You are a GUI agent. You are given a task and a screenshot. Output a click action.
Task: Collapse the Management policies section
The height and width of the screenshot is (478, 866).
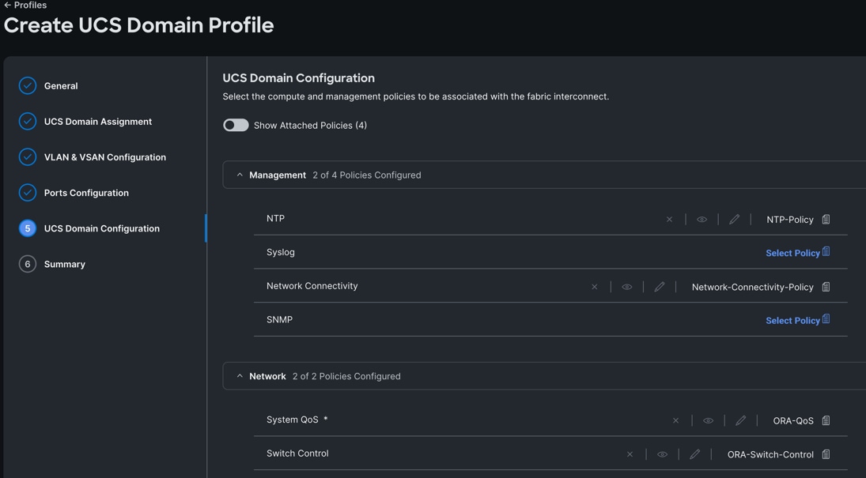click(x=240, y=175)
